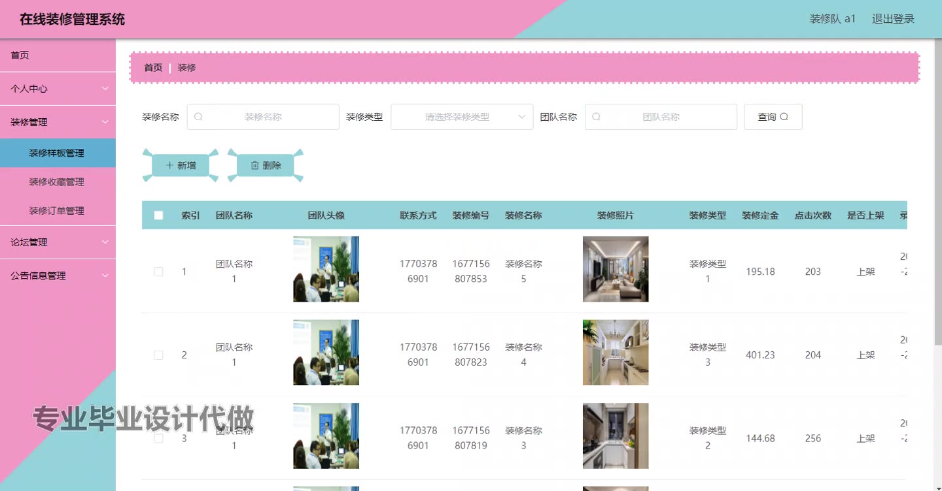Click the 装修编号 column header

(x=471, y=215)
